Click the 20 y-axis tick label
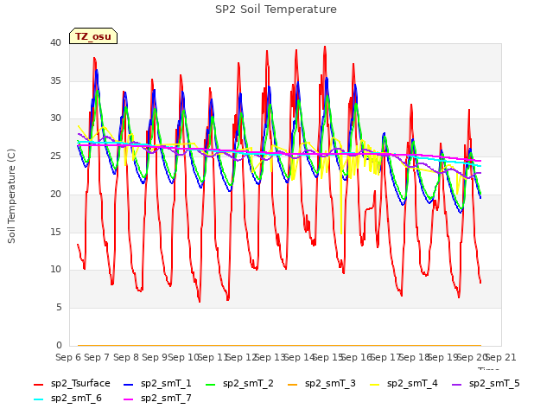 [x=55, y=194]
